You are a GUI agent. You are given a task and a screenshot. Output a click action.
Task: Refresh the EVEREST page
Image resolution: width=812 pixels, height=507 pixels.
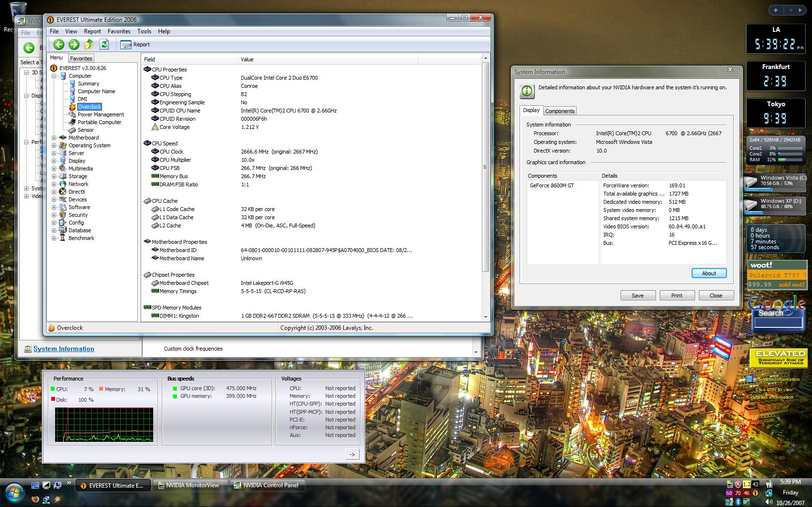point(104,44)
